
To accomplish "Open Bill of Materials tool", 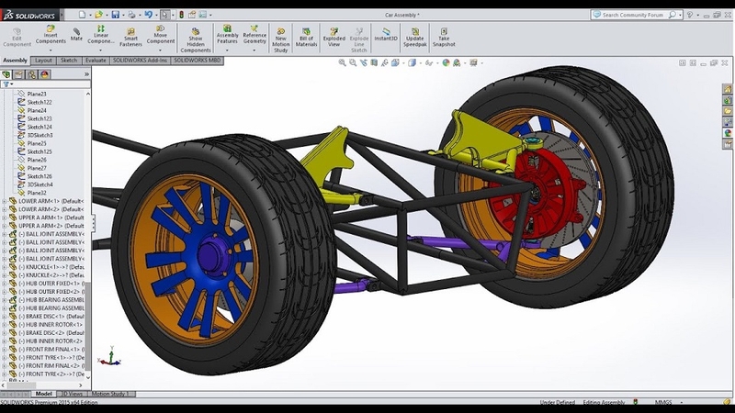I will click(x=307, y=38).
